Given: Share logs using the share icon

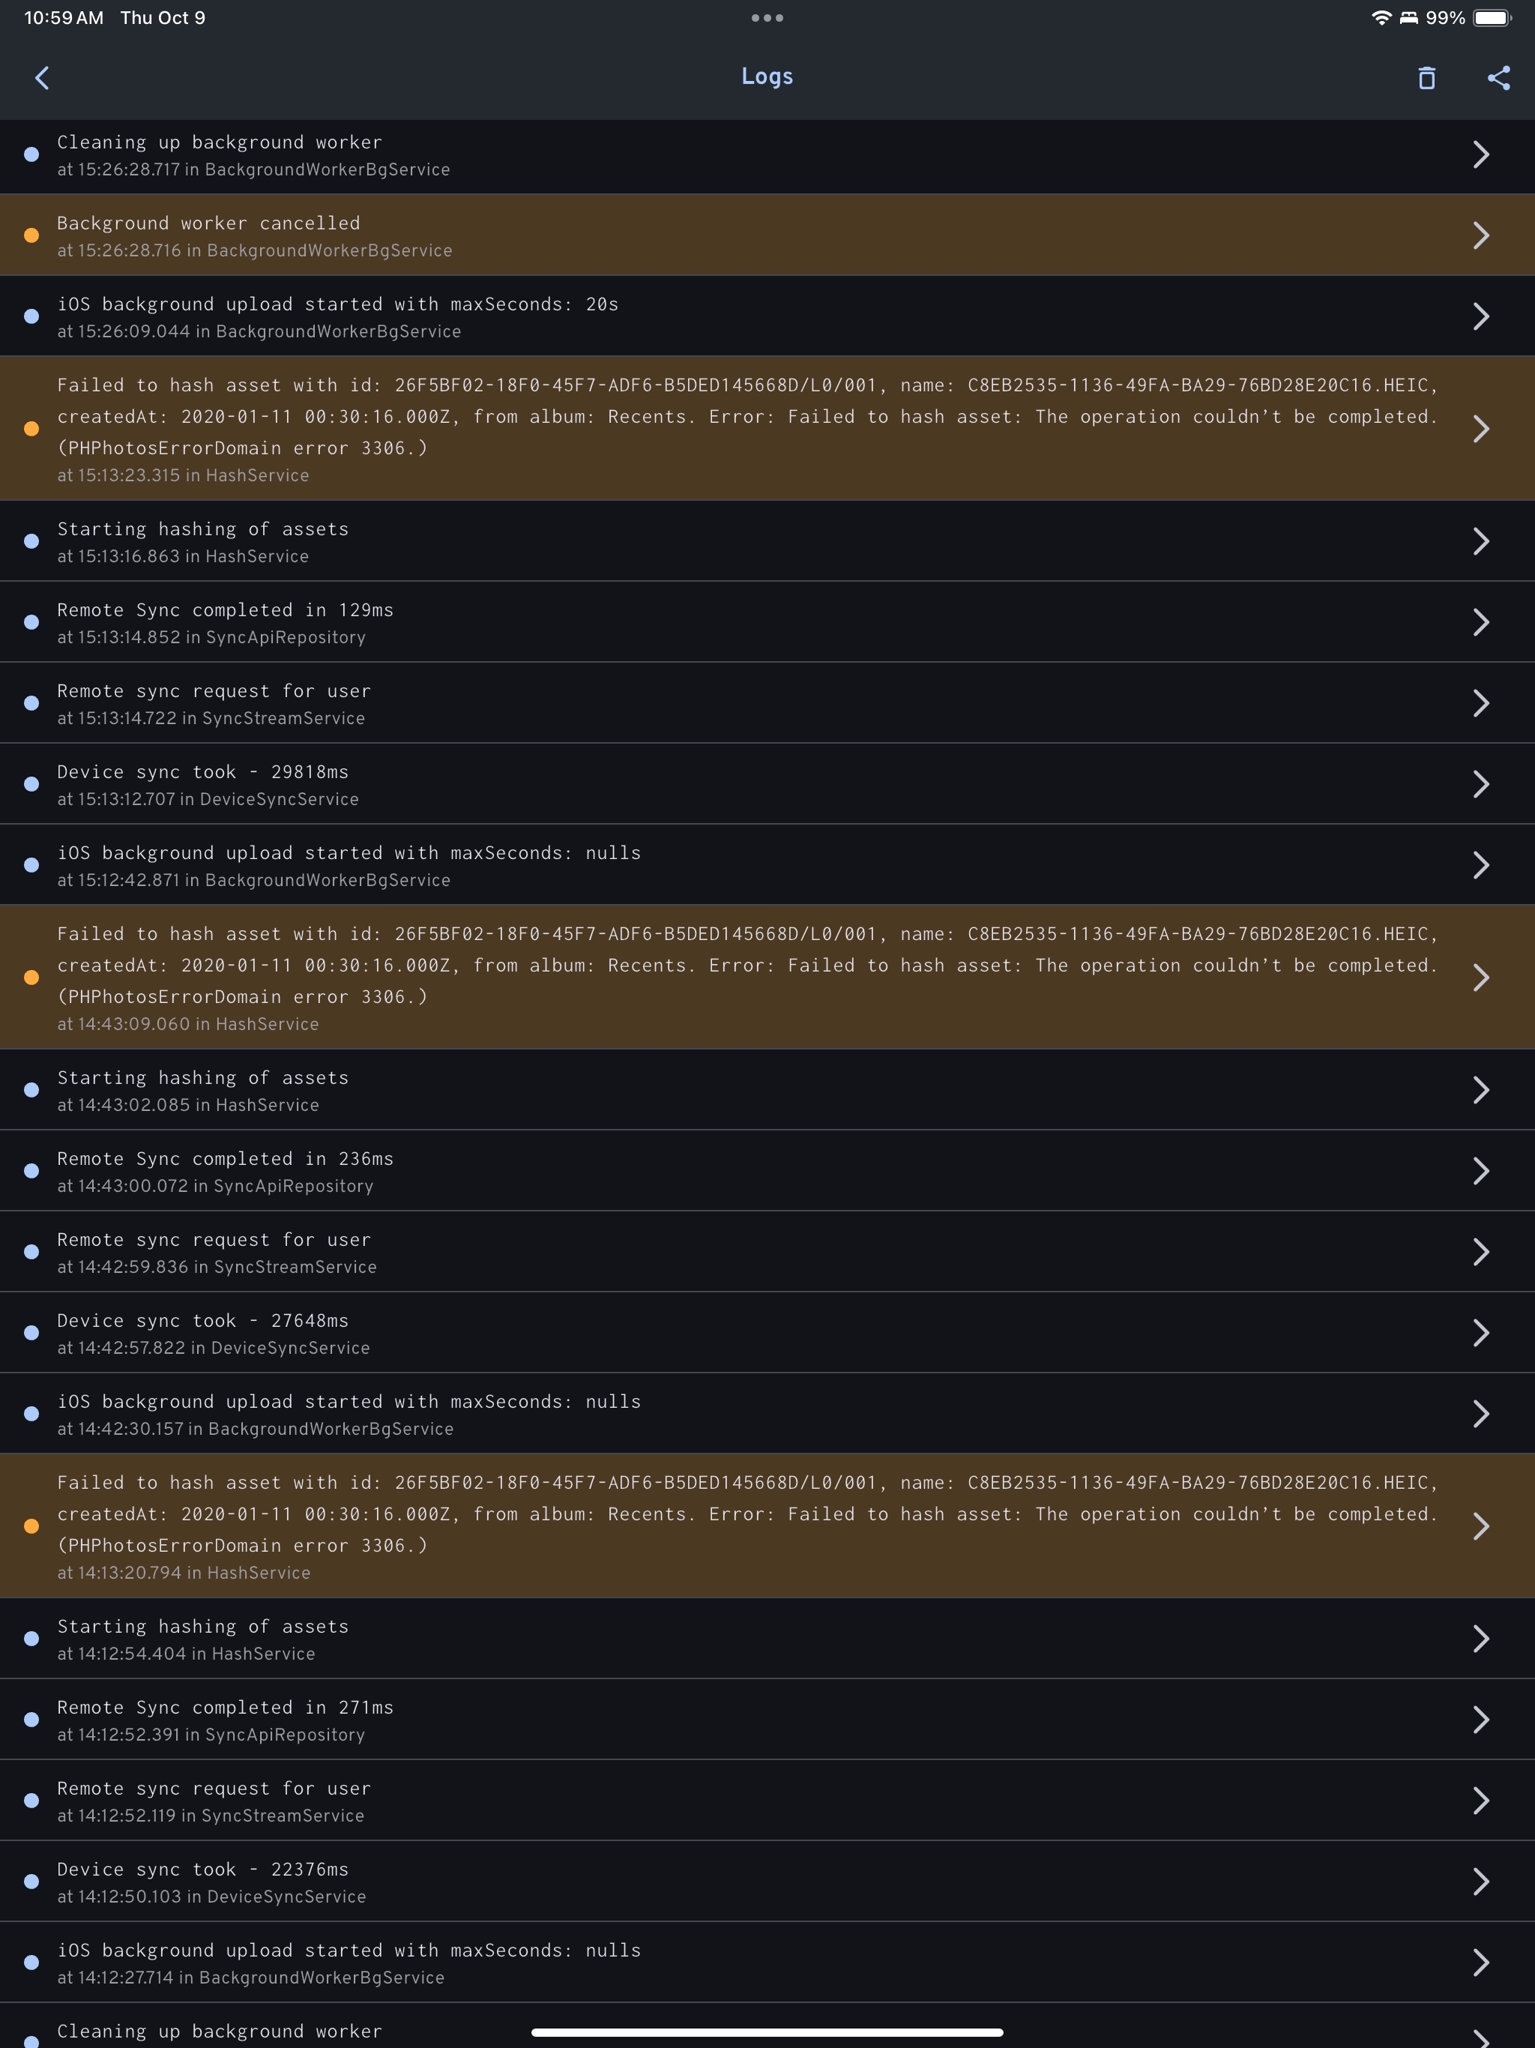Looking at the screenshot, I should (1498, 78).
